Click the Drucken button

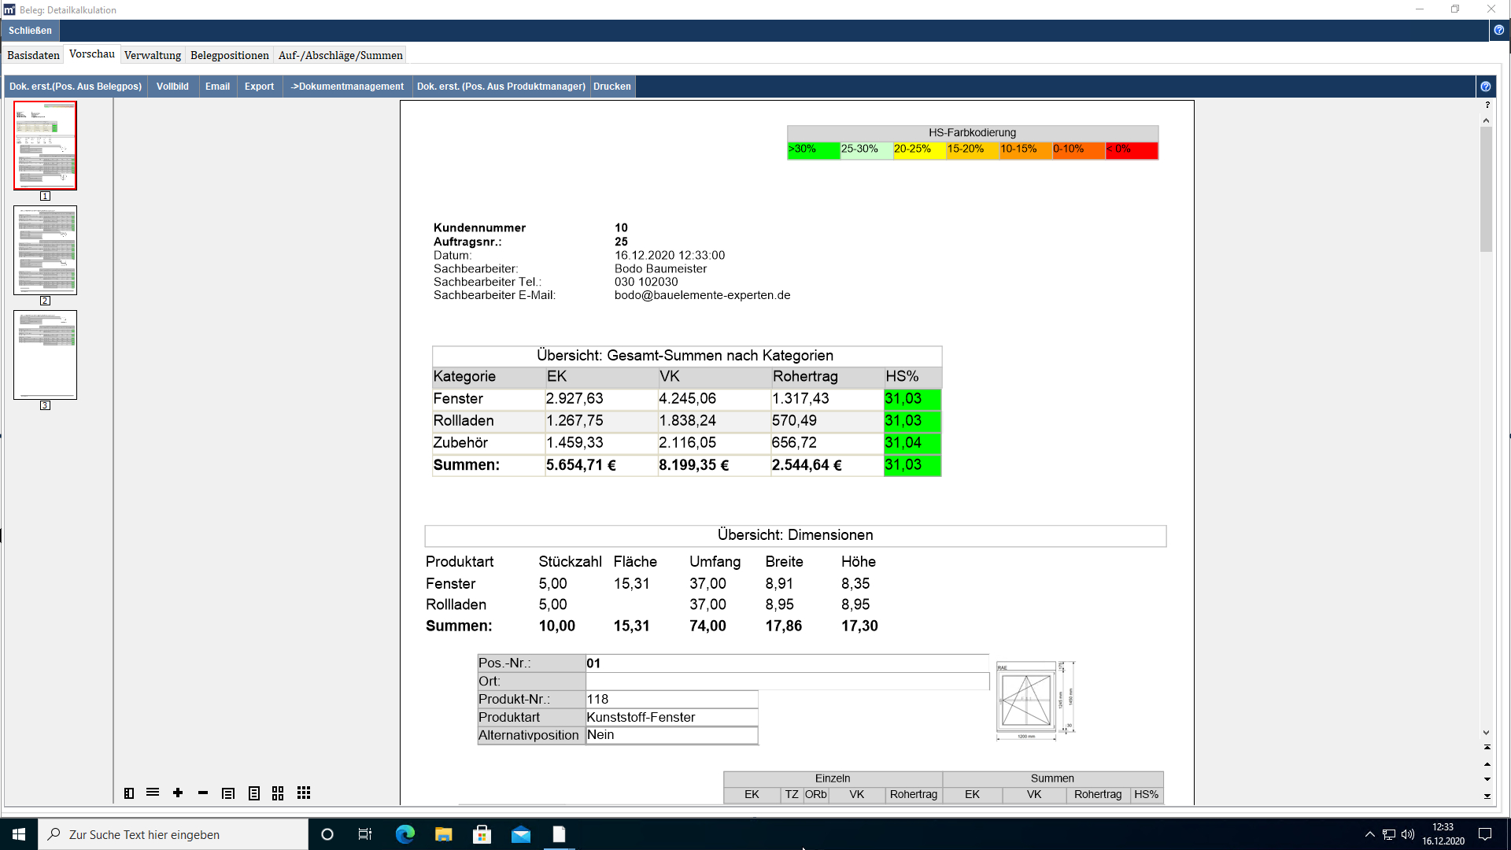coord(611,87)
